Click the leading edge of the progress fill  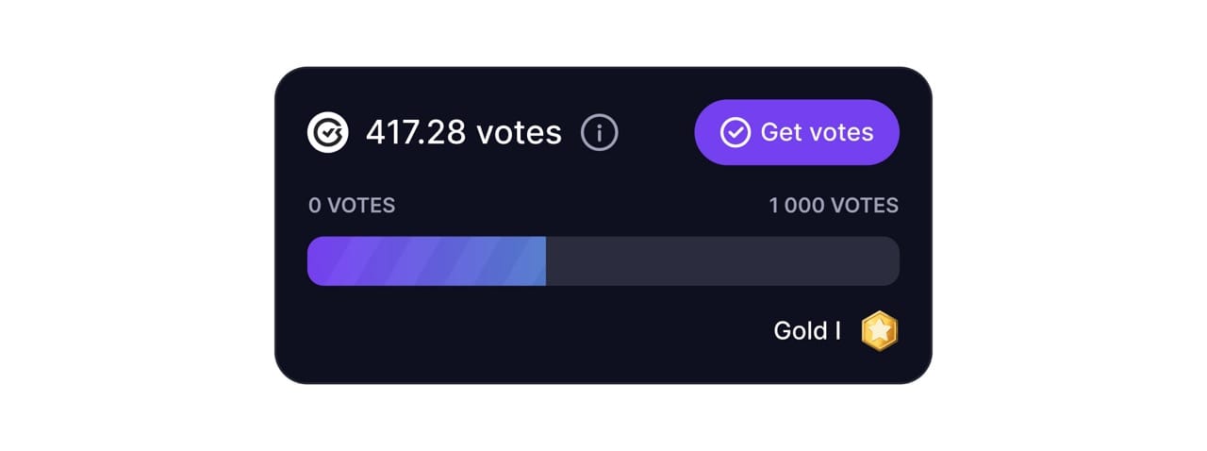pyautogui.click(x=544, y=261)
